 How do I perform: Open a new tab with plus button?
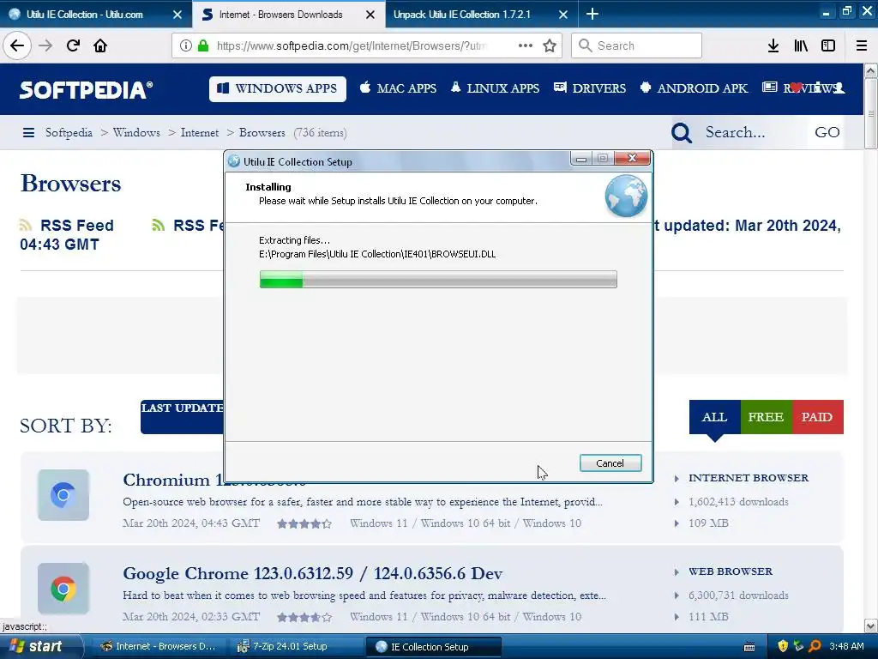[592, 14]
